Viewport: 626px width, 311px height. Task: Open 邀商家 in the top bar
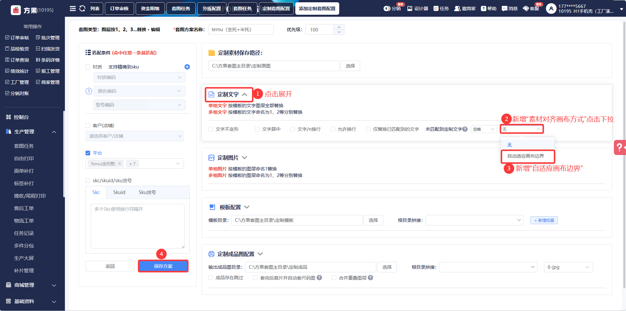pyautogui.click(x=465, y=9)
